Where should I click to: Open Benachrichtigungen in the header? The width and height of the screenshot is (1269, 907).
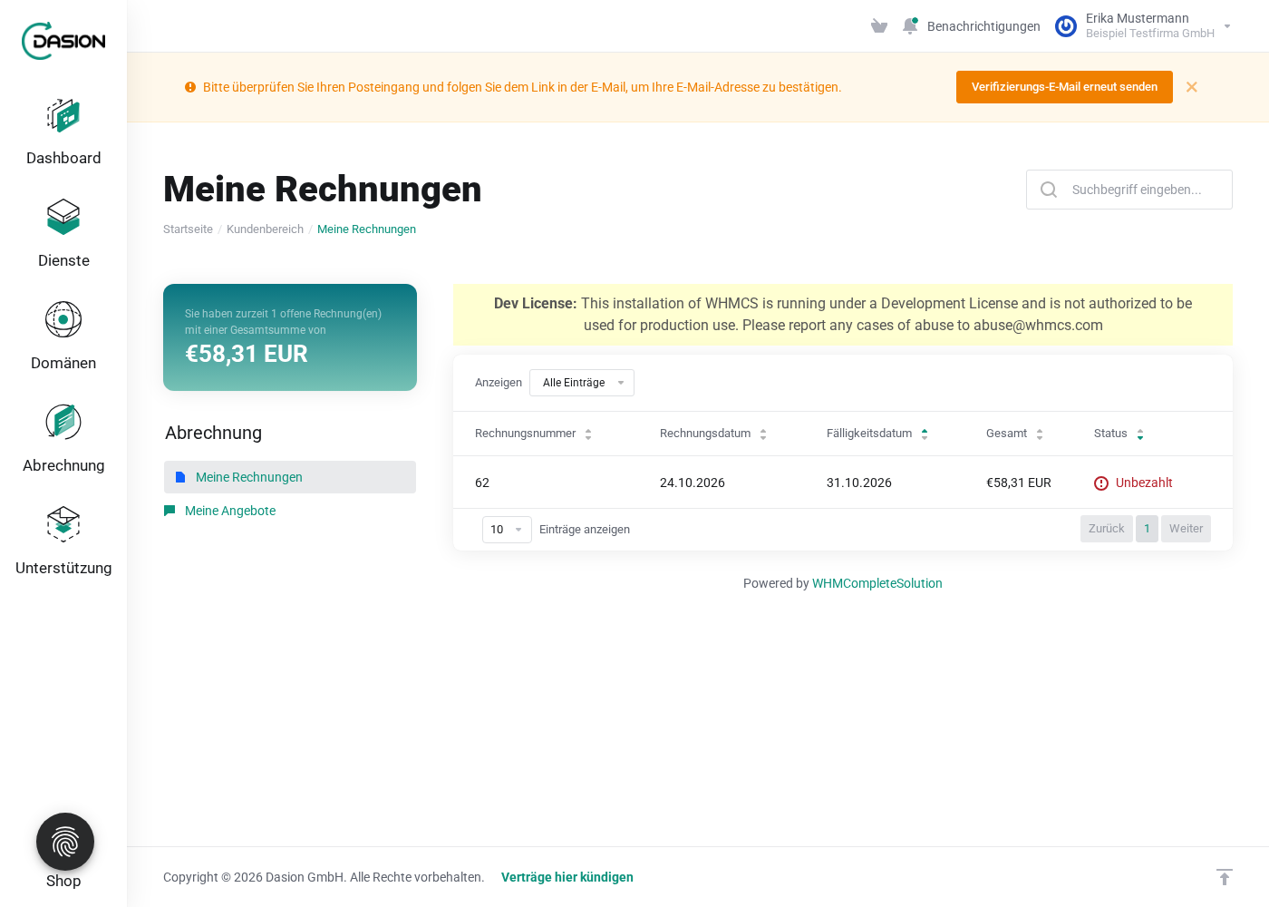point(983,26)
